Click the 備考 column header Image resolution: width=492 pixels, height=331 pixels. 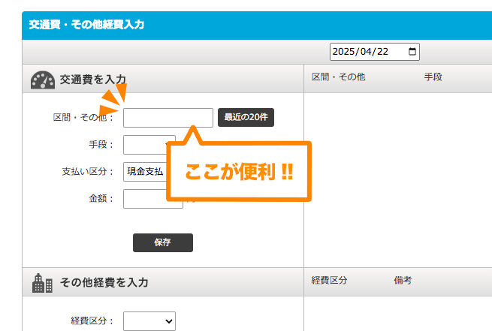click(x=403, y=280)
